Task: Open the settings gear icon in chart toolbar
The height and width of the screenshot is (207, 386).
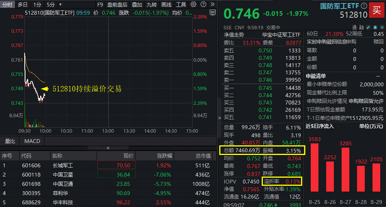Action: point(193,5)
